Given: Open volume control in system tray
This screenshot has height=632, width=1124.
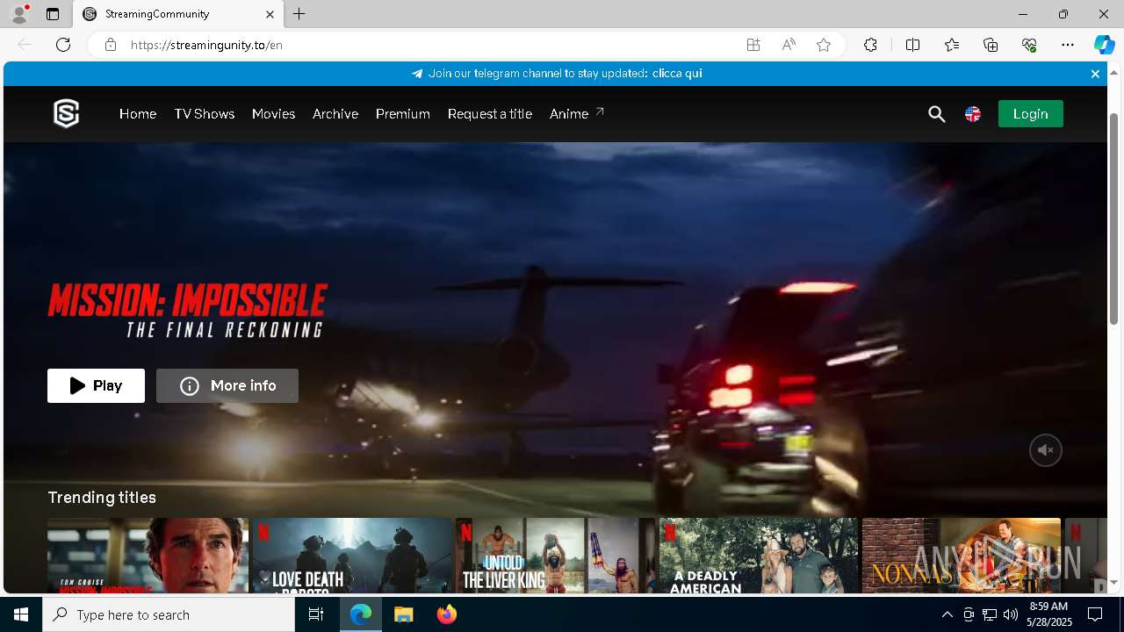Looking at the screenshot, I should coord(1010,614).
